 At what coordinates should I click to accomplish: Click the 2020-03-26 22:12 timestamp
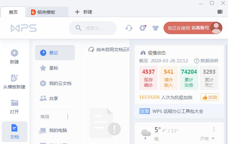[x=169, y=61]
